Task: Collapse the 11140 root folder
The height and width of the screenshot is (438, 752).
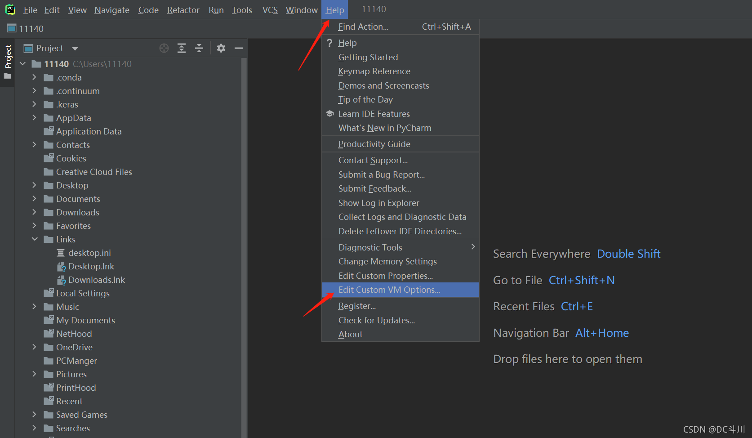Action: pyautogui.click(x=23, y=64)
